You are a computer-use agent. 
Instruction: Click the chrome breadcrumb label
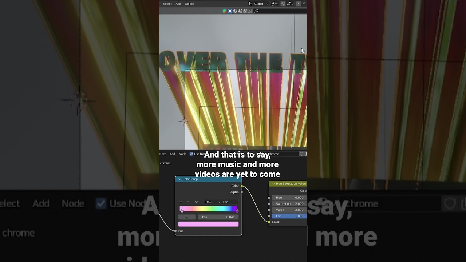(165, 163)
